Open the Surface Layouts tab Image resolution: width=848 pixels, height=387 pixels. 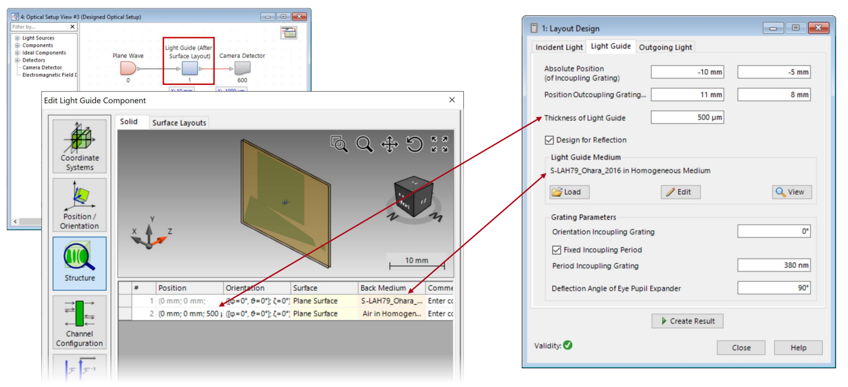click(x=179, y=123)
